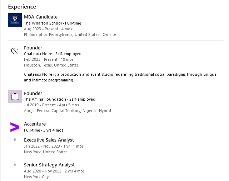Open the Founder title for Chateaux Noire

point(33,48)
